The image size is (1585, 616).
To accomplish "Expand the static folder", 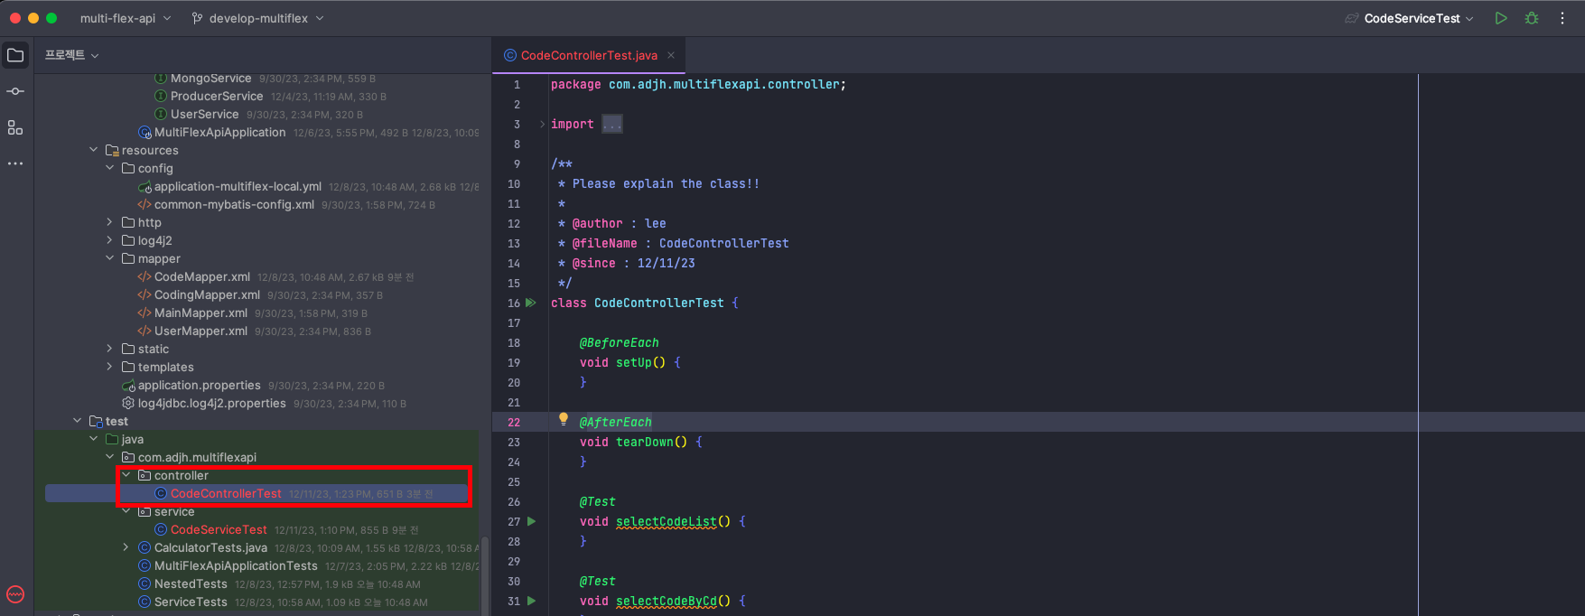I will pos(109,349).
